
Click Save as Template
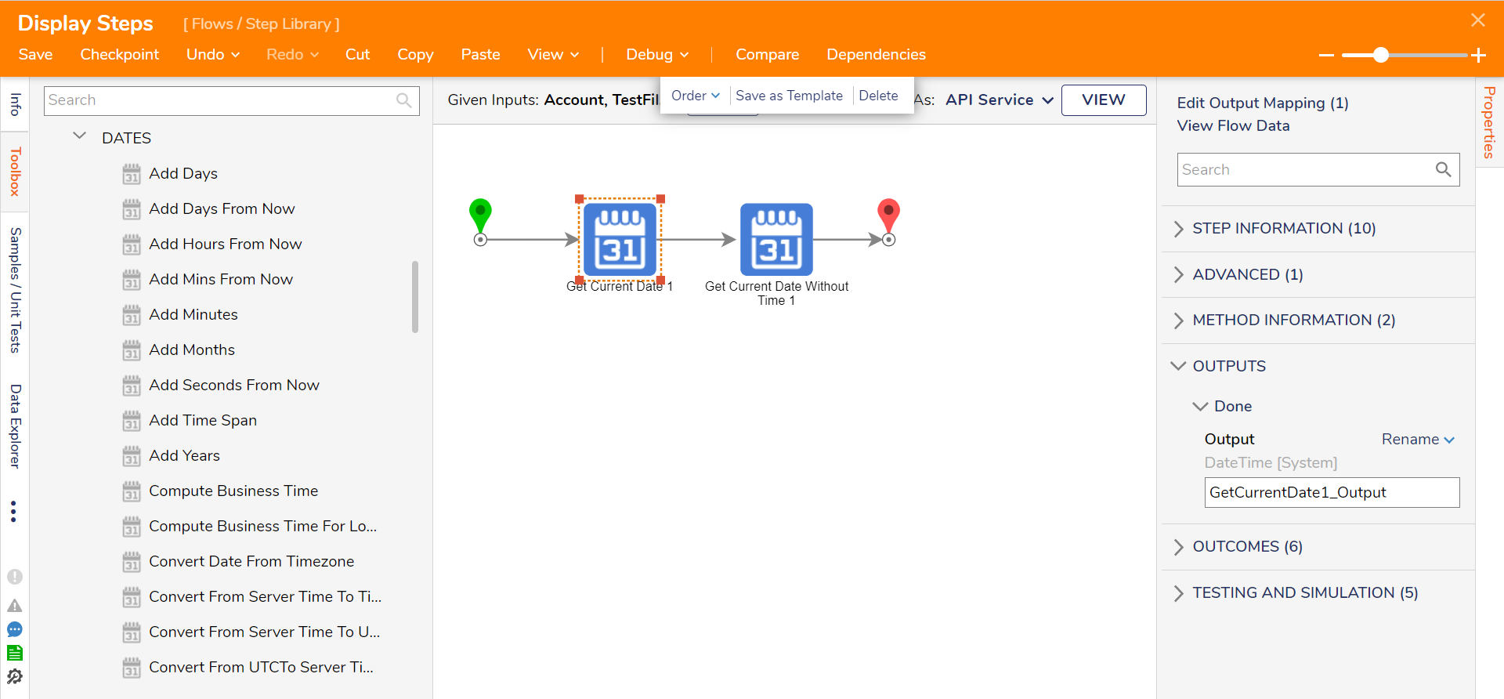[789, 96]
